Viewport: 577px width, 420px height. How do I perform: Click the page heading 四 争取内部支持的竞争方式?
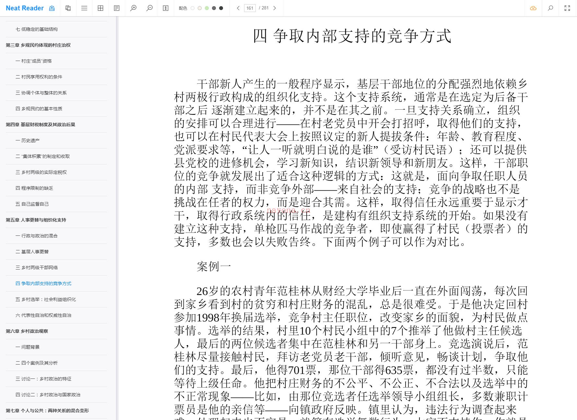(x=352, y=36)
